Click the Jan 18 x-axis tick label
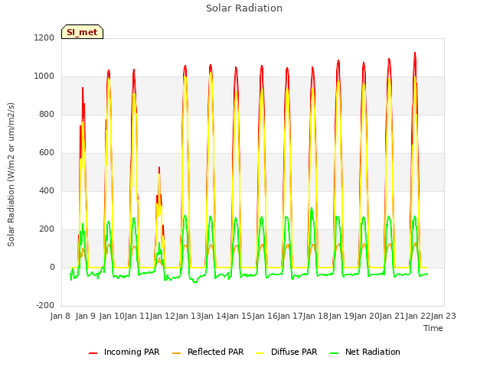This screenshot has width=490, height=367. pyautogui.click(x=315, y=316)
